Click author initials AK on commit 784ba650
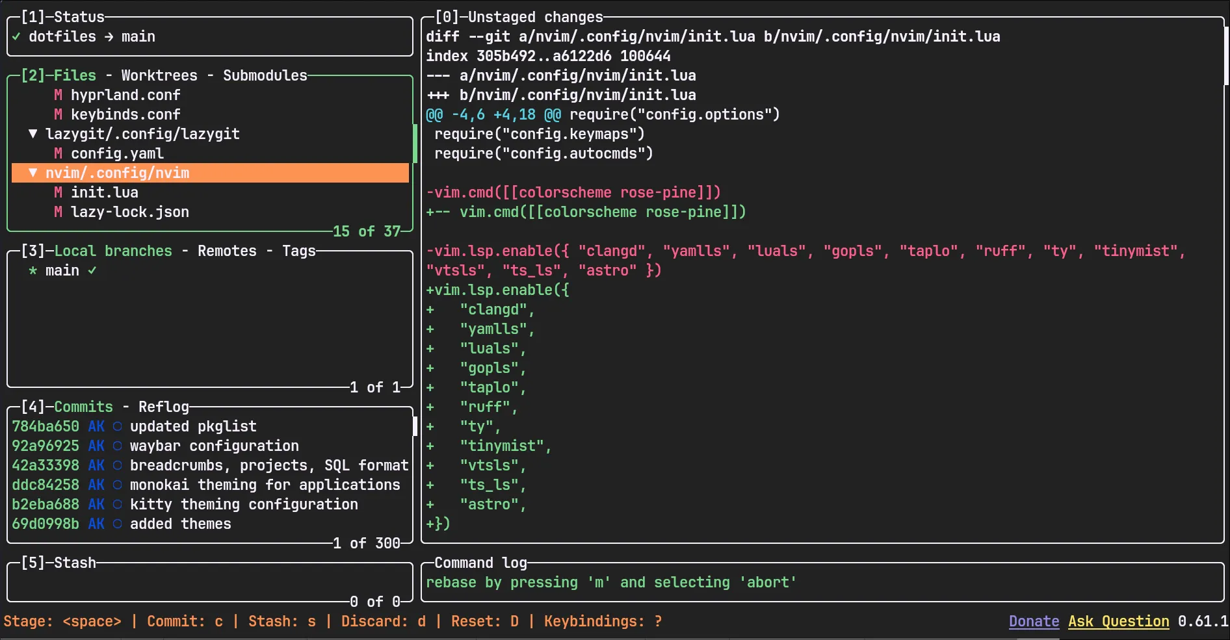This screenshot has height=640, width=1230. pyautogui.click(x=96, y=426)
